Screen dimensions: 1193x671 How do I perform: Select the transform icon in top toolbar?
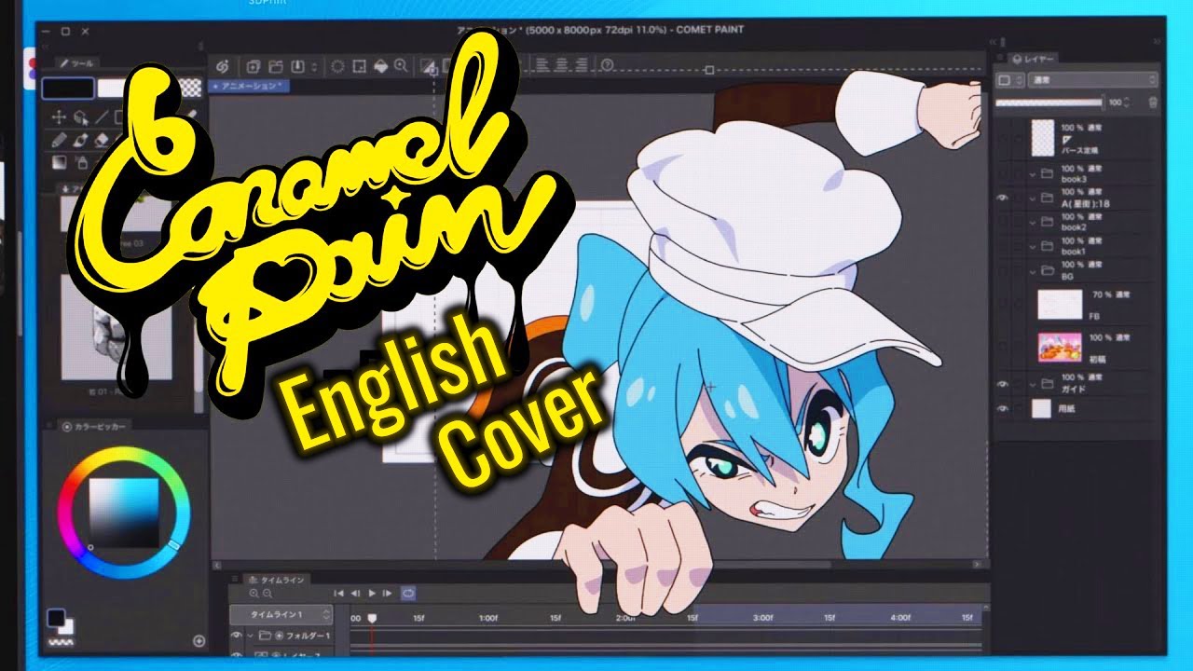pos(359,66)
